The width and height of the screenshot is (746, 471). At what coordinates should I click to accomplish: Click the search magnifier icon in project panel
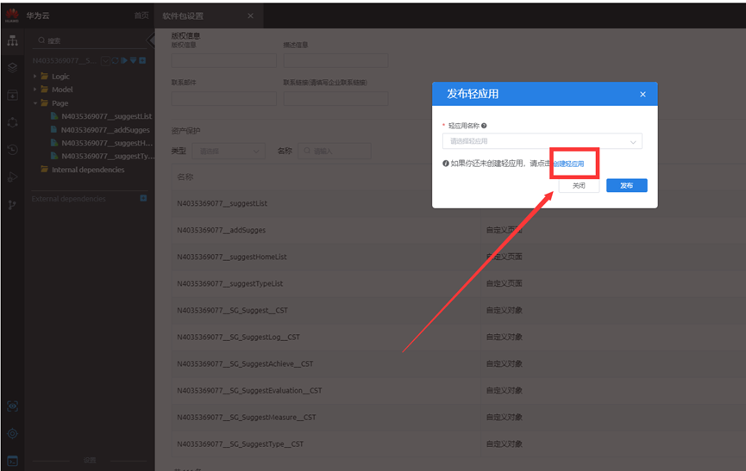42,40
